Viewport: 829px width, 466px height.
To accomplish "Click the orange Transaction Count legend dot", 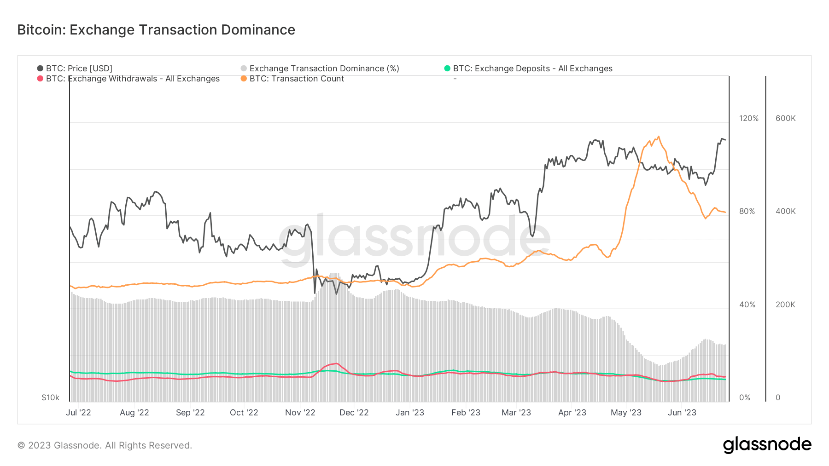I will pyautogui.click(x=244, y=79).
